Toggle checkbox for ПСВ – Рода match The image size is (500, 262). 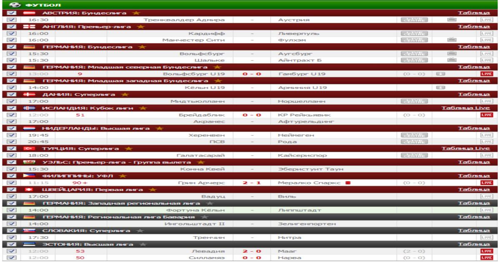[x=11, y=142]
